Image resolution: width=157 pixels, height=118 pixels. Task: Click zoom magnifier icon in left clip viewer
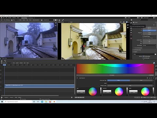[x=56, y=23]
